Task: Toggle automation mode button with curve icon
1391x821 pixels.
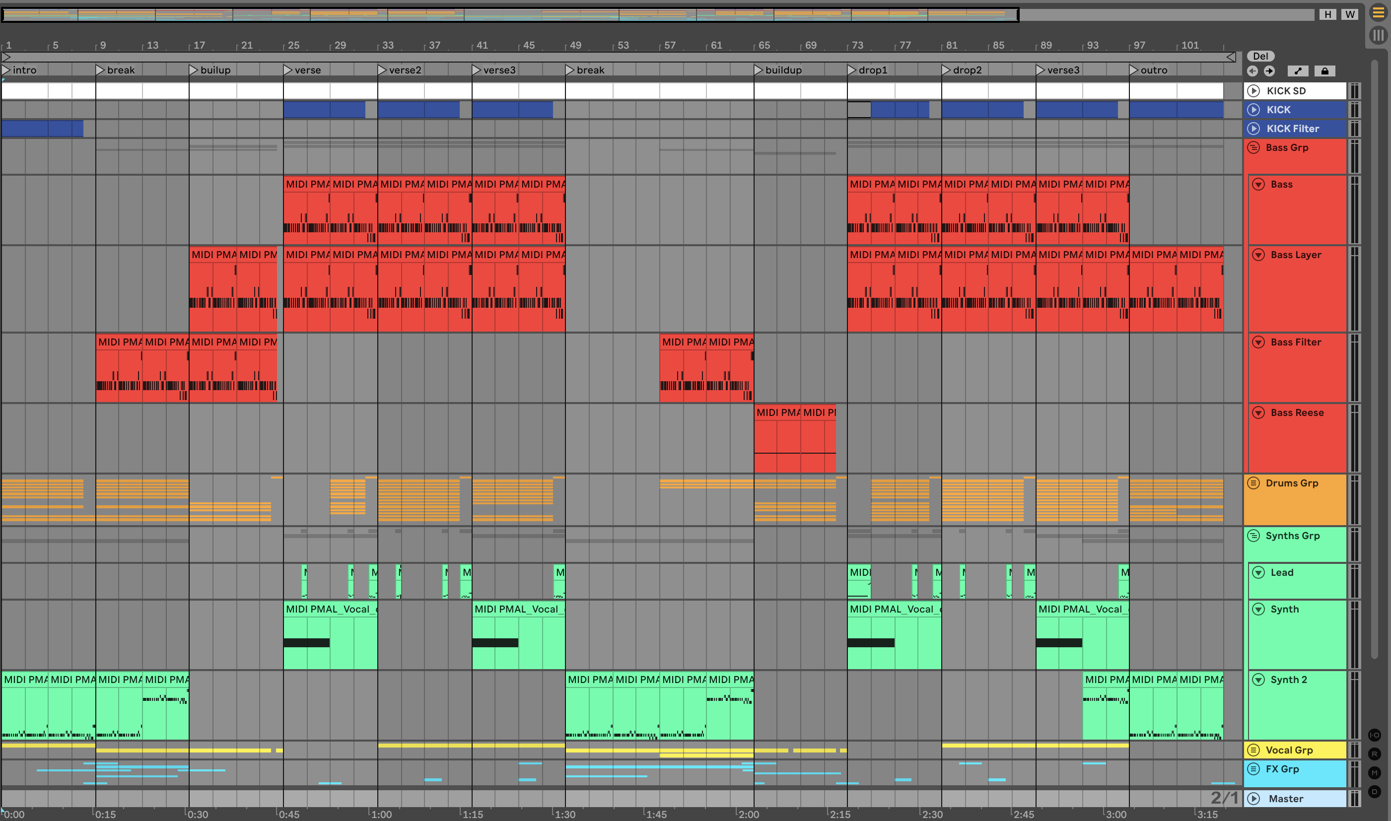Action: [x=1298, y=71]
